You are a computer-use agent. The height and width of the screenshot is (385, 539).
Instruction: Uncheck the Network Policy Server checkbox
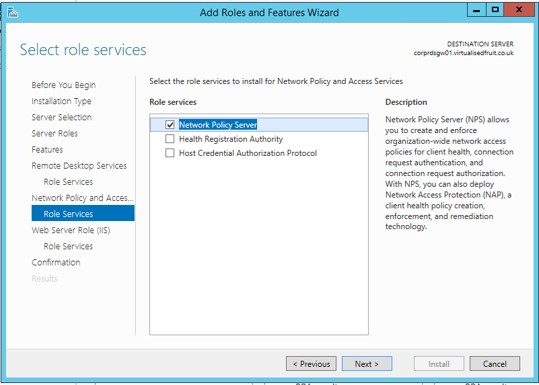click(170, 125)
